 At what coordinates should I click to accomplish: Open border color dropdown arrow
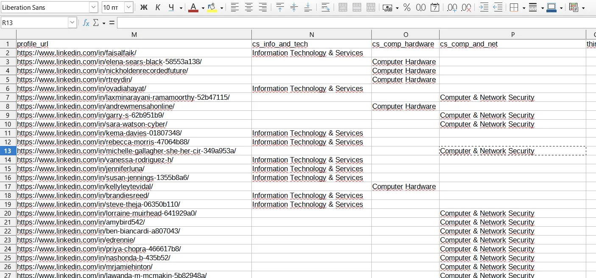tap(561, 8)
